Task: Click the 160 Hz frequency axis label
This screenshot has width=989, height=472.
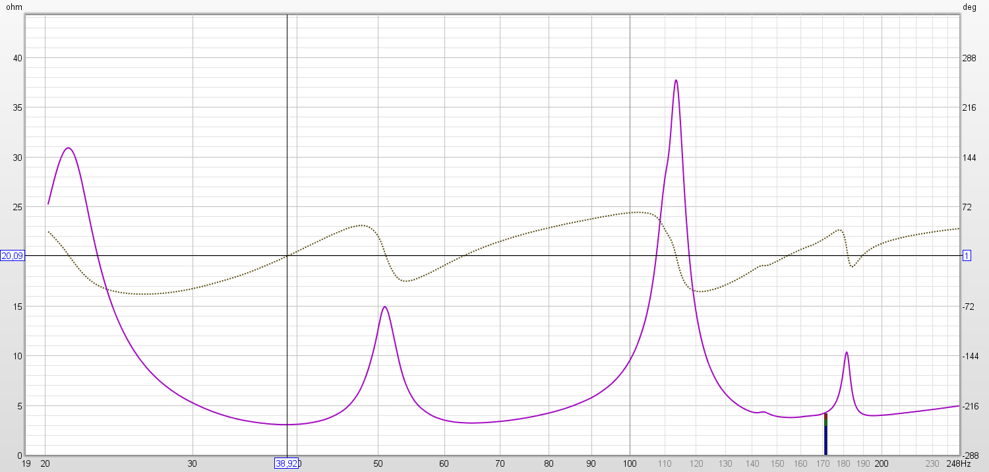Action: tap(801, 463)
